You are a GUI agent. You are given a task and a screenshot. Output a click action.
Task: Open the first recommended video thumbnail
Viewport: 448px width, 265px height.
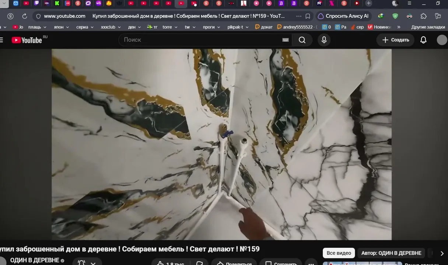click(362, 263)
